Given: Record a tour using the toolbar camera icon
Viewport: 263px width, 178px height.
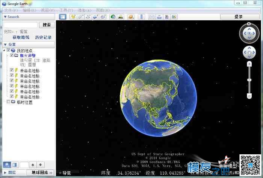Looking at the screenshot, I should [x=103, y=17].
